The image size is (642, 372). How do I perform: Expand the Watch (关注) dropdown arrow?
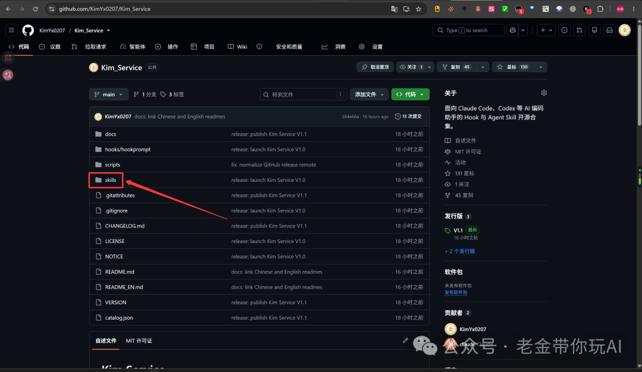tap(429, 67)
